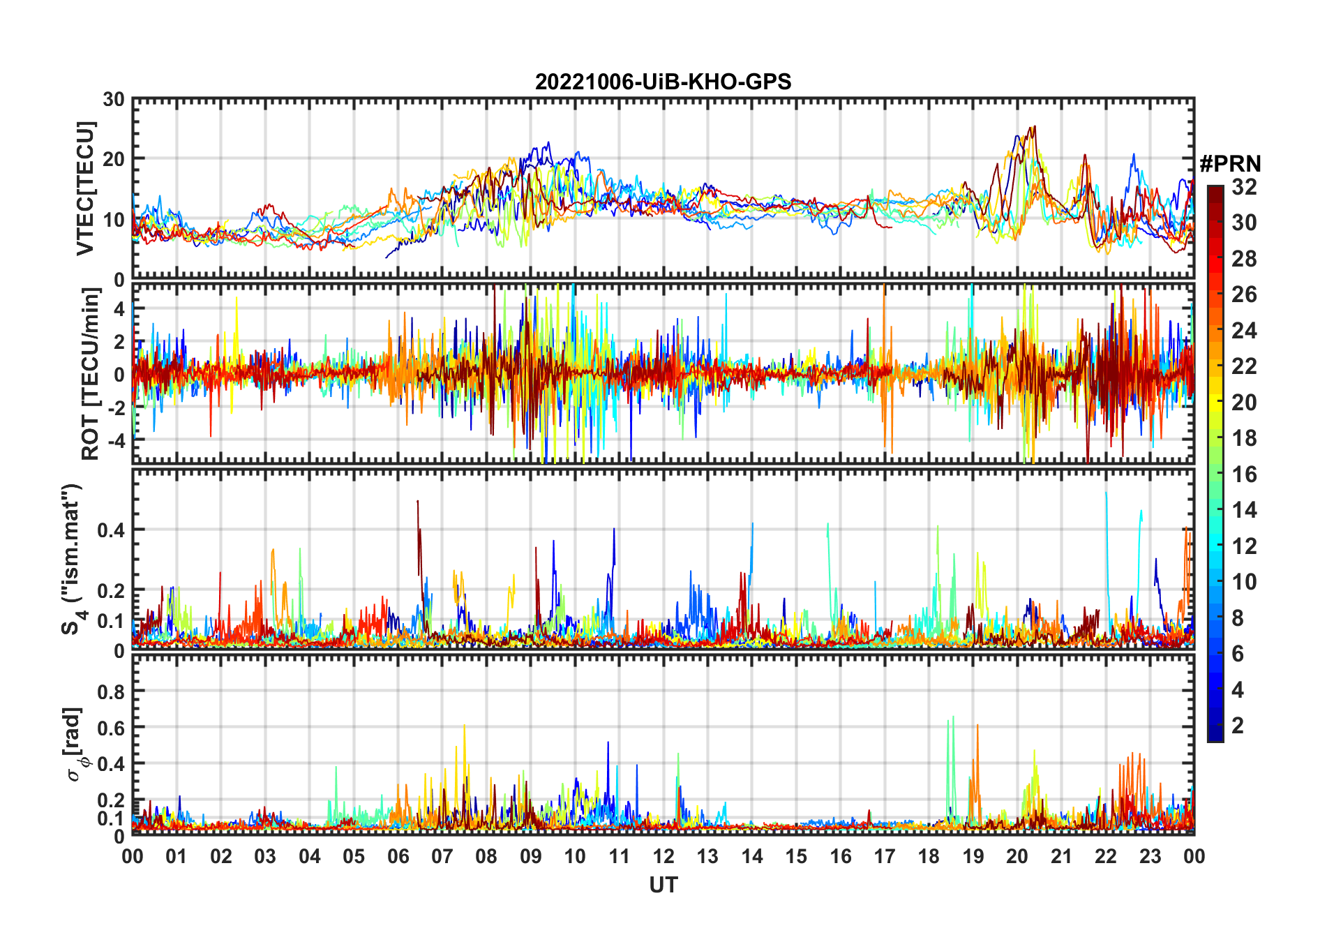Viewport: 1327px width, 928px height.
Task: Click colorbar tick label 16
Action: [x=1244, y=474]
